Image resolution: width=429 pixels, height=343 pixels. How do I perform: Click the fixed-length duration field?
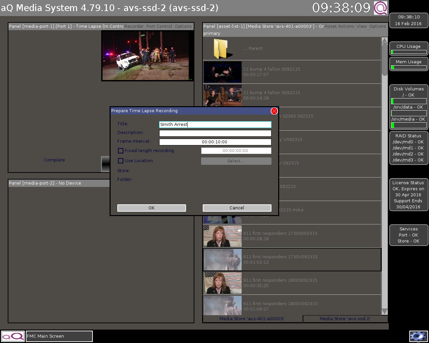[x=236, y=151]
